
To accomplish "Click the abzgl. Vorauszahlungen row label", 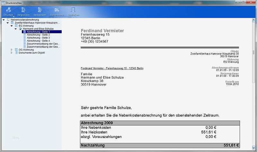I will tap(101, 137).
